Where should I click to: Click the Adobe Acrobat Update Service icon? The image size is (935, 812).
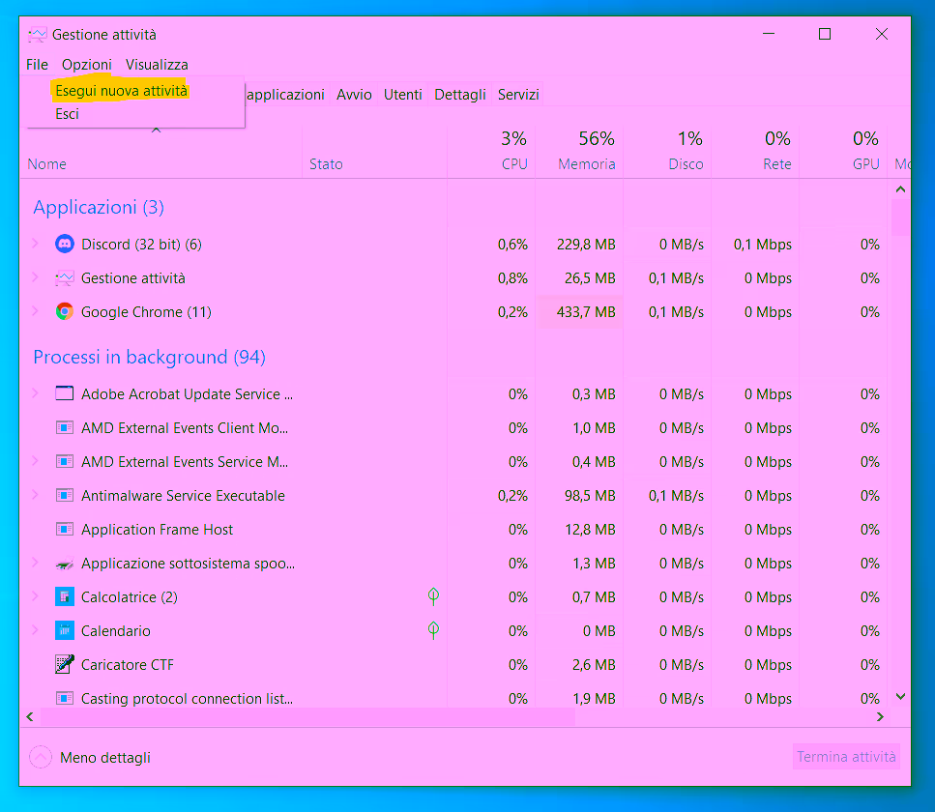pyautogui.click(x=65, y=394)
